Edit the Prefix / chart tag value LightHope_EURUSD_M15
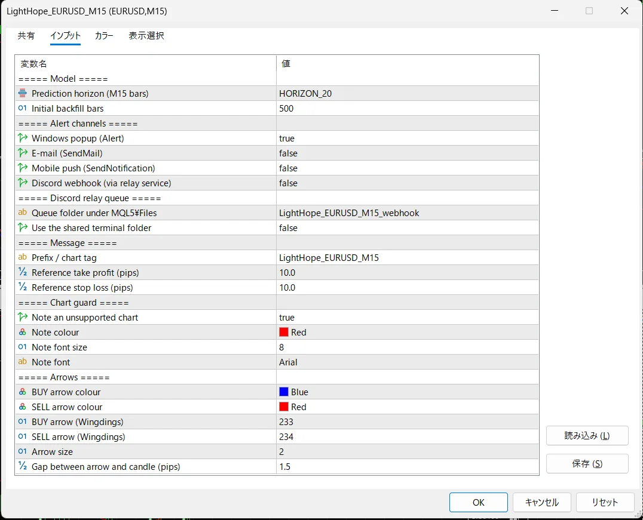 coord(407,257)
